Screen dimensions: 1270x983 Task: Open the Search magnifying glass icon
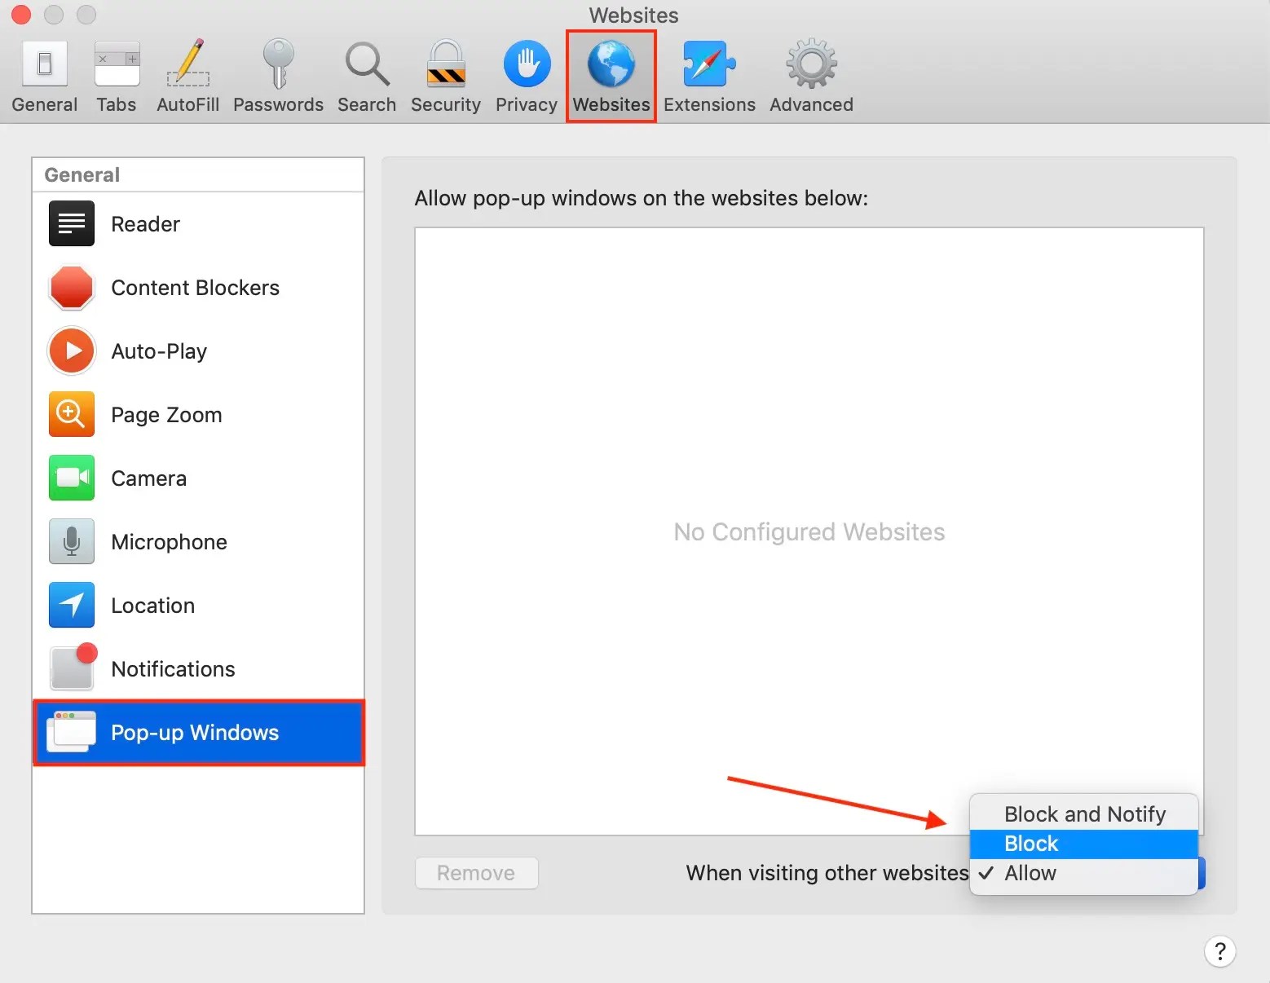[x=367, y=64]
